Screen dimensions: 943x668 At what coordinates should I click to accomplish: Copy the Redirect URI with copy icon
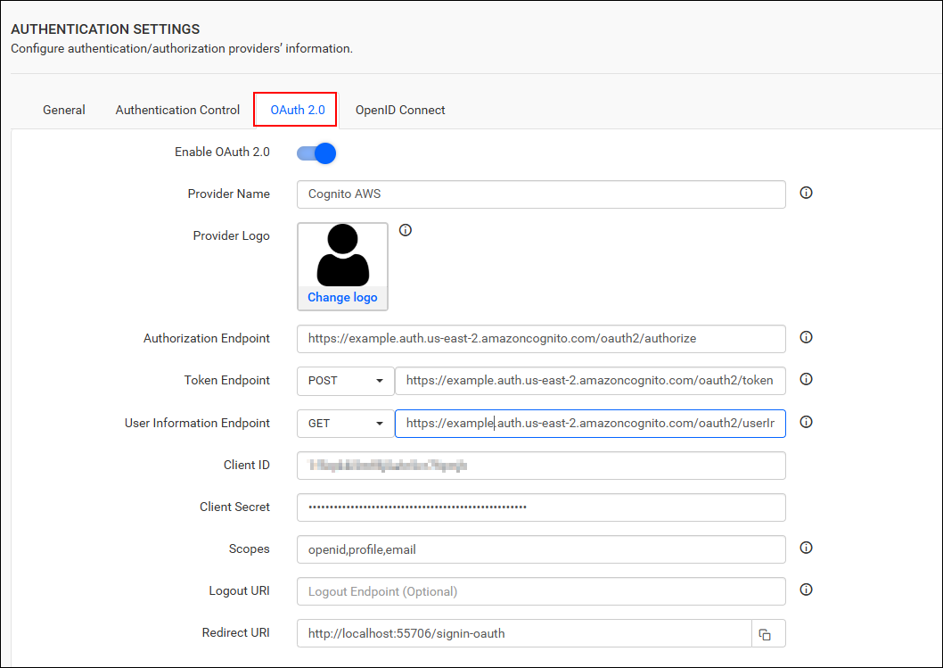[x=765, y=634]
